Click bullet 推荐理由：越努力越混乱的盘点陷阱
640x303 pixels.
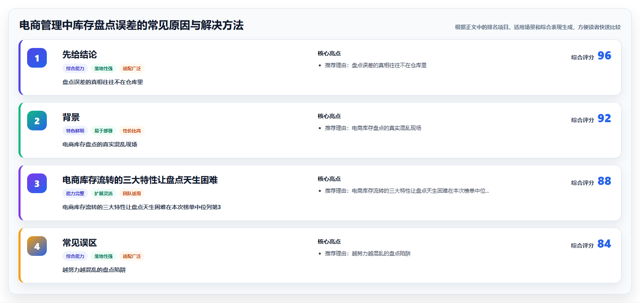[368, 253]
